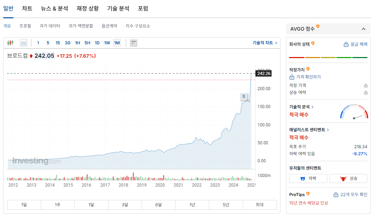Click Pro badge beside 적정가치
This screenshot has width=378, height=220.
coord(308,69)
